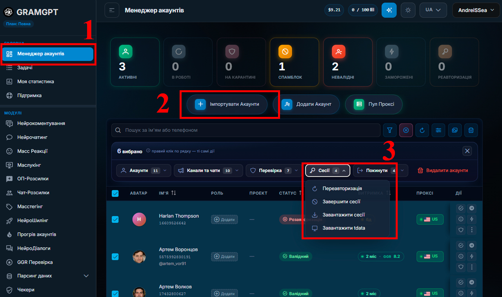The width and height of the screenshot is (502, 297).
Task: Click Артем Воронцов avatar photo
Action: 139,257
